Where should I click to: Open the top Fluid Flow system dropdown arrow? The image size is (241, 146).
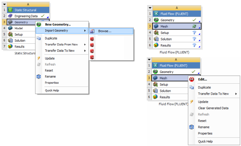coord(149,8)
